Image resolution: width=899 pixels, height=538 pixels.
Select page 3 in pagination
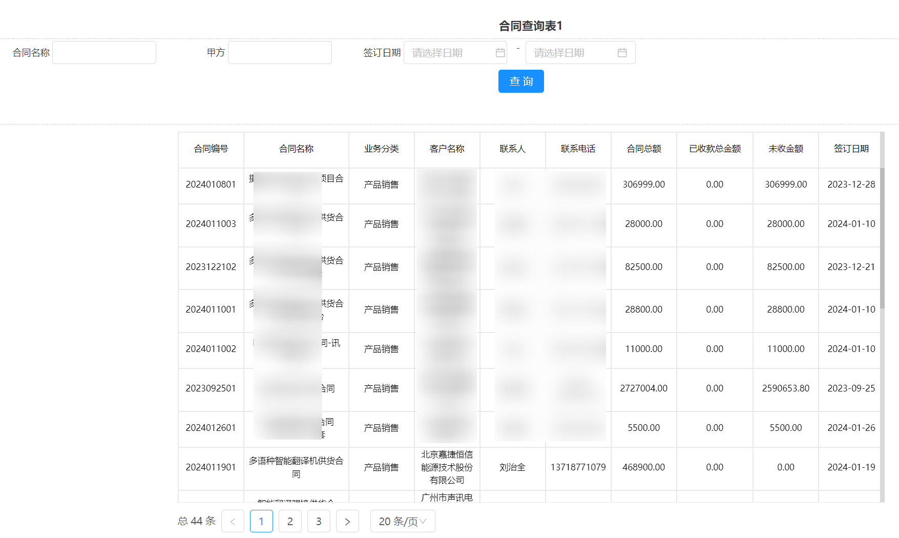coord(319,521)
